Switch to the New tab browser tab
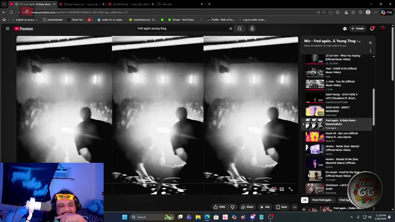This screenshot has width=395, height=222. click(180, 4)
